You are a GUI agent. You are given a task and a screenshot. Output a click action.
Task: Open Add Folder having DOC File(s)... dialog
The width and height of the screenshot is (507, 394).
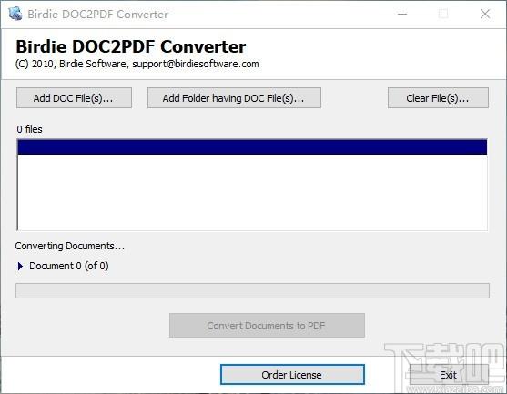pyautogui.click(x=234, y=98)
